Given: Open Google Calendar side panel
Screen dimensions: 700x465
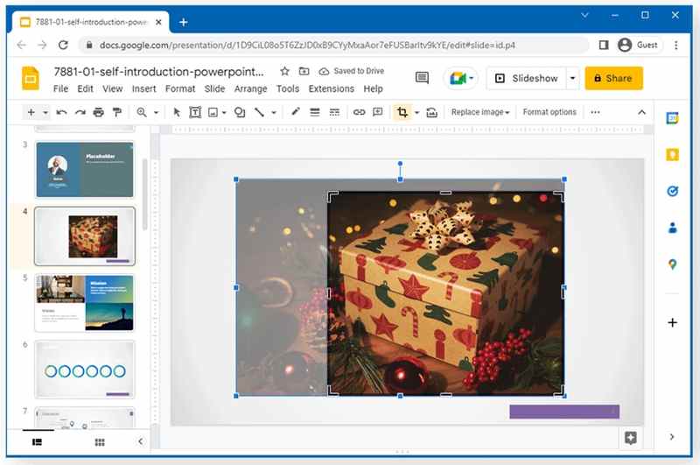Looking at the screenshot, I should tap(672, 118).
